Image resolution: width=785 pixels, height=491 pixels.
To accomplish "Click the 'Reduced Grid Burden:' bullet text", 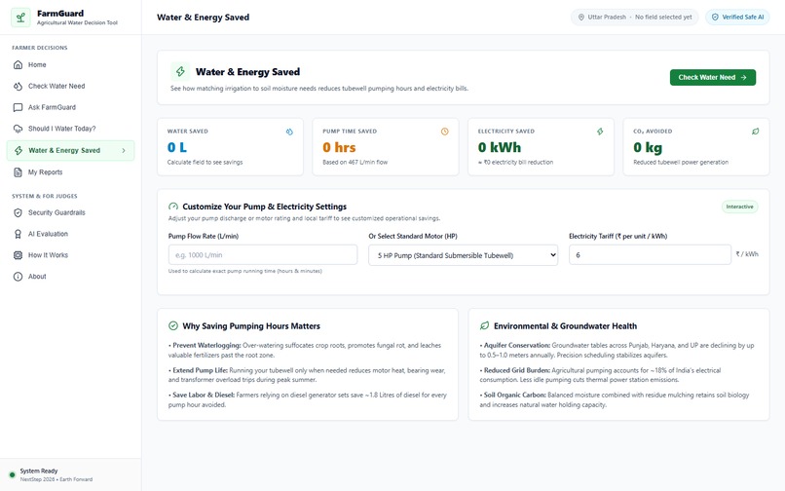I will 515,370.
